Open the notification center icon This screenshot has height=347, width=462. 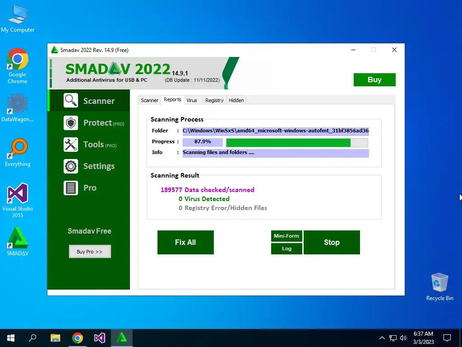(447, 338)
